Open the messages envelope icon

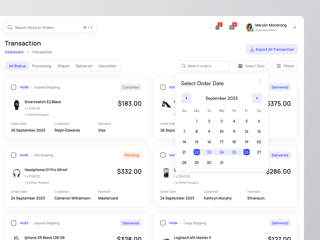point(232,27)
